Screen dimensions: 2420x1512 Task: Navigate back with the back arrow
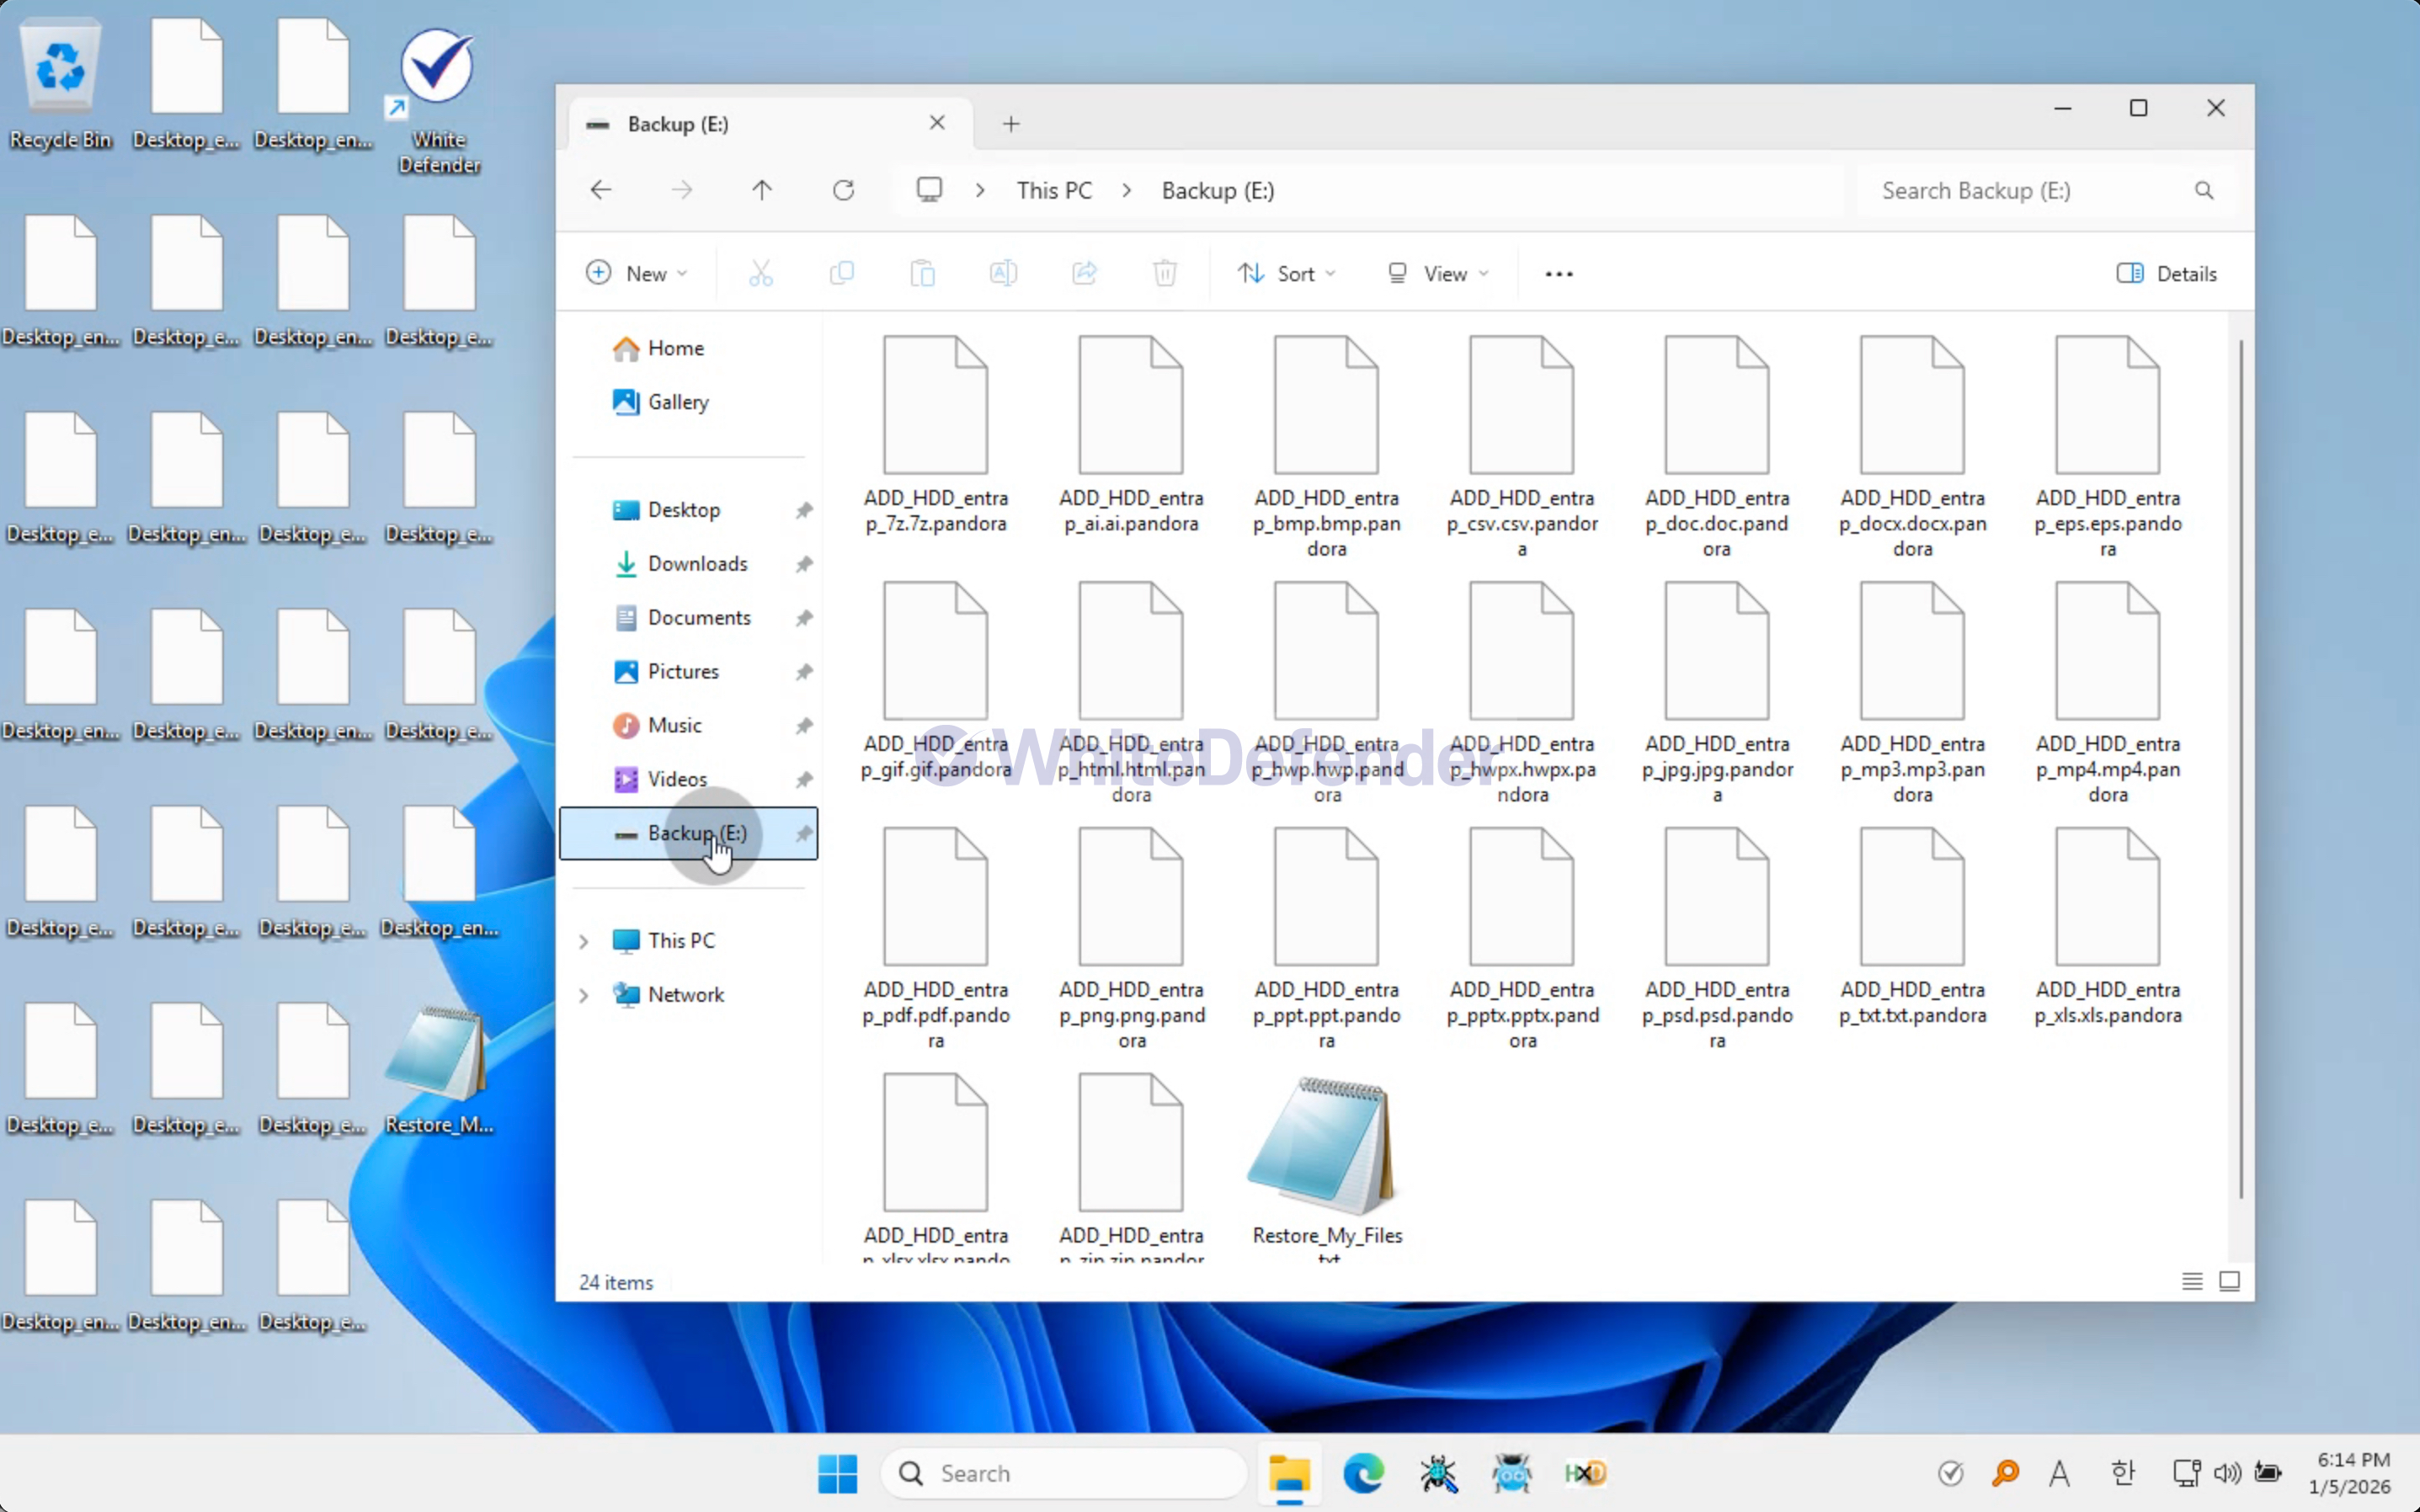(601, 190)
